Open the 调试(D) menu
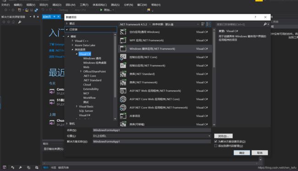This screenshot has height=171, width=298. [x=57, y=5]
